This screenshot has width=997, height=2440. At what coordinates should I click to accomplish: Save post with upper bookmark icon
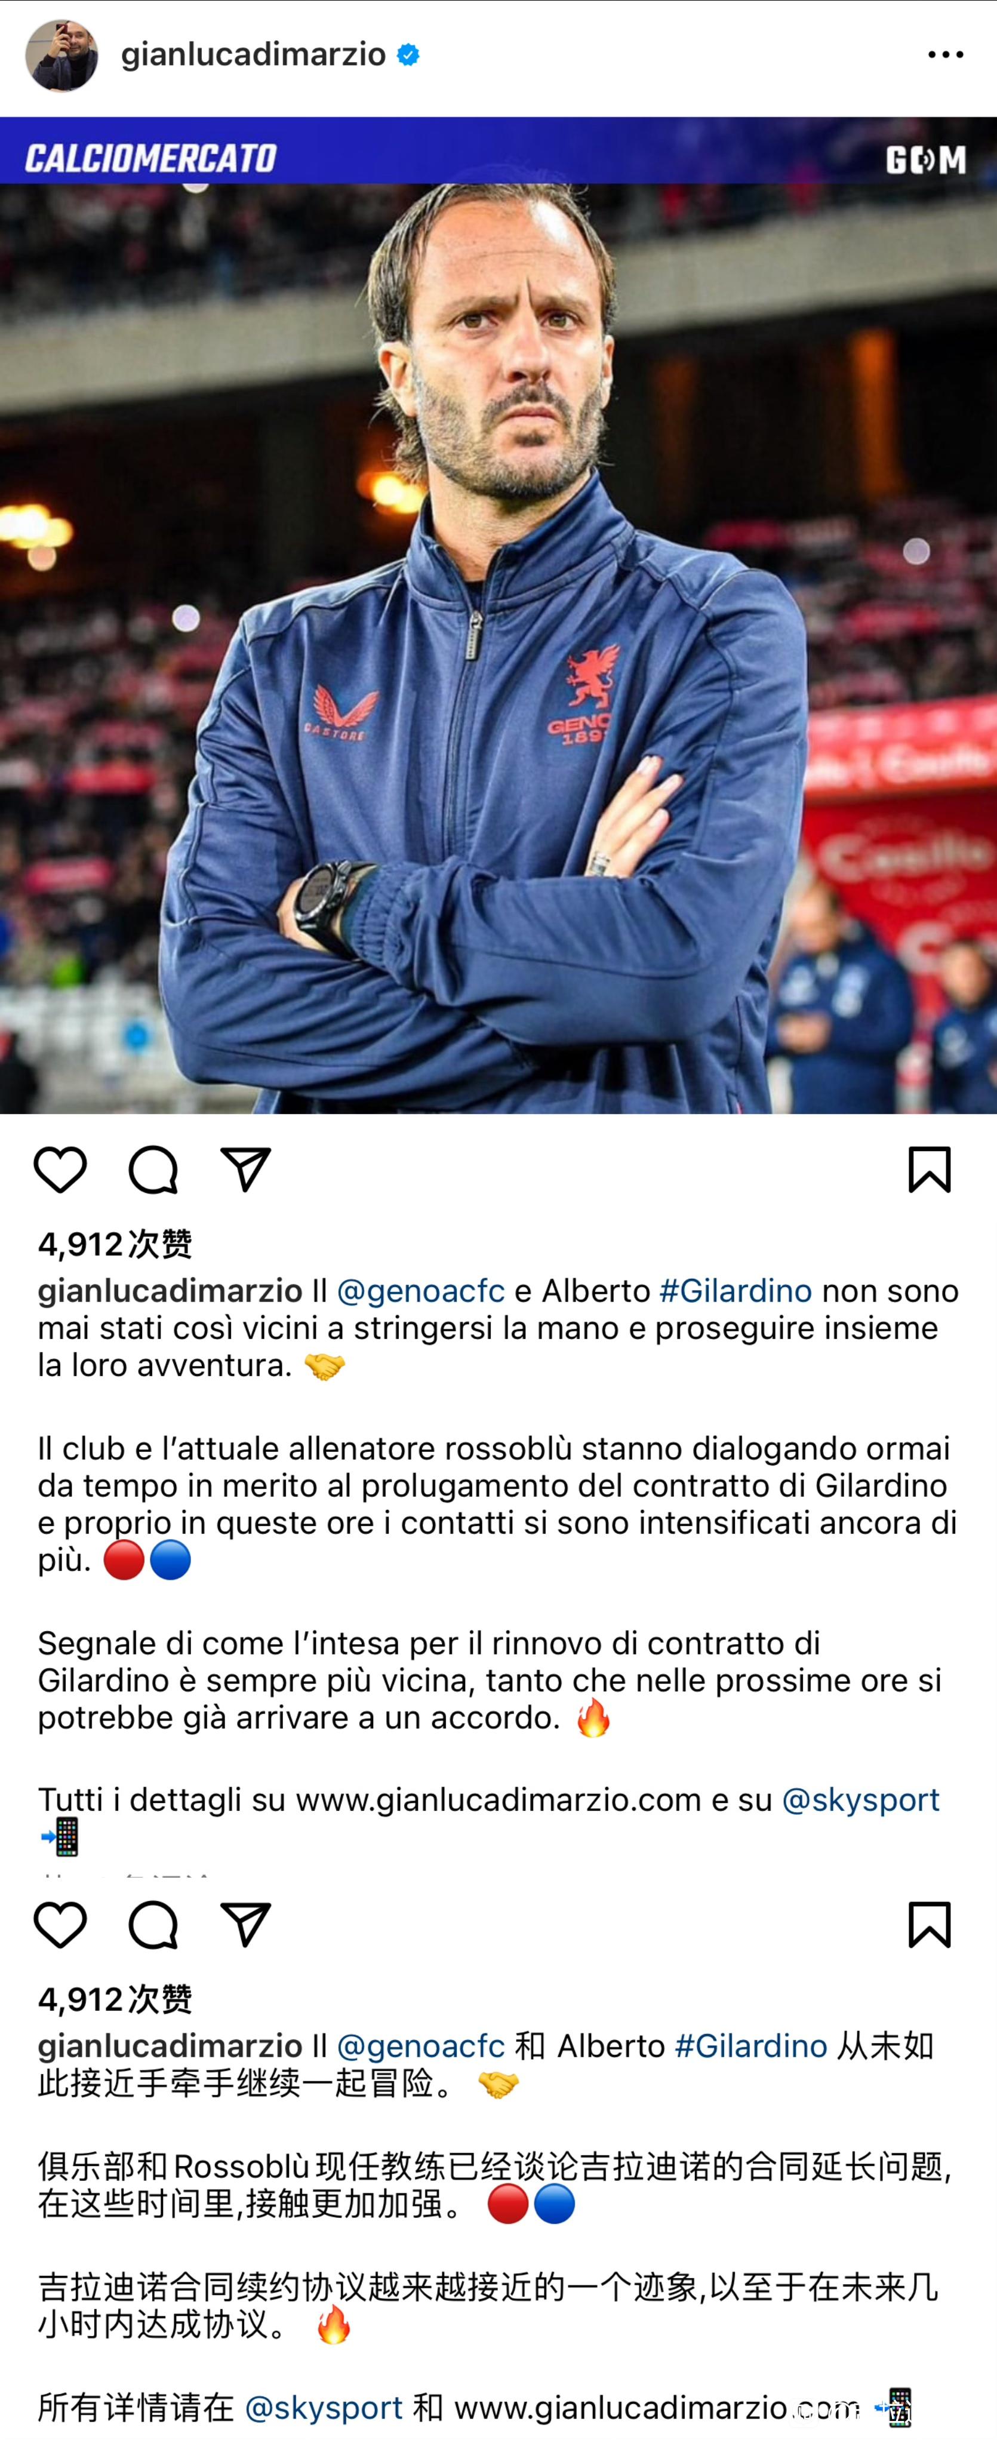pos(929,1170)
